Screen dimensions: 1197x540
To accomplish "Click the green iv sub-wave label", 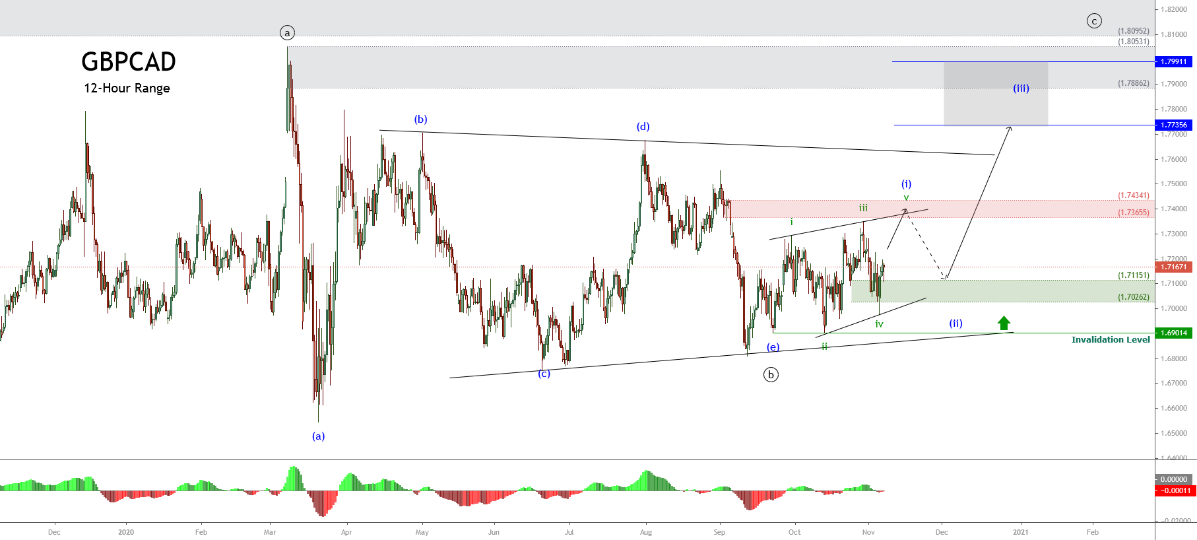I will point(879,323).
